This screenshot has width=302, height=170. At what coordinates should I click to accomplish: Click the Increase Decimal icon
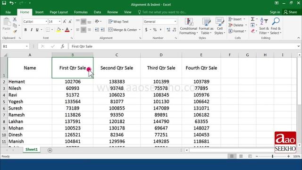(x=168, y=30)
